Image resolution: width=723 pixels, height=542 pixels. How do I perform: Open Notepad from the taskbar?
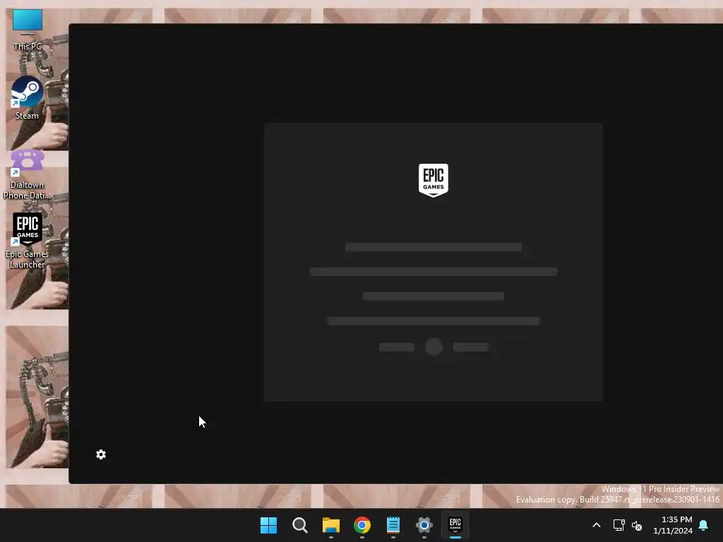click(x=393, y=525)
